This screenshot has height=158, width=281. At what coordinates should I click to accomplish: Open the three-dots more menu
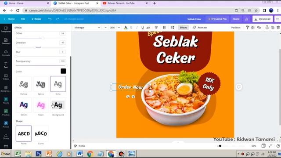tap(277, 19)
